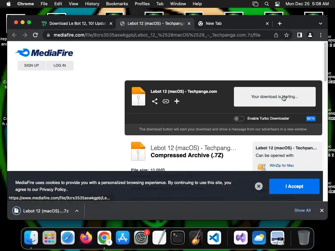
Task: Open the WinZip for Mac link
Action: tap(282, 165)
